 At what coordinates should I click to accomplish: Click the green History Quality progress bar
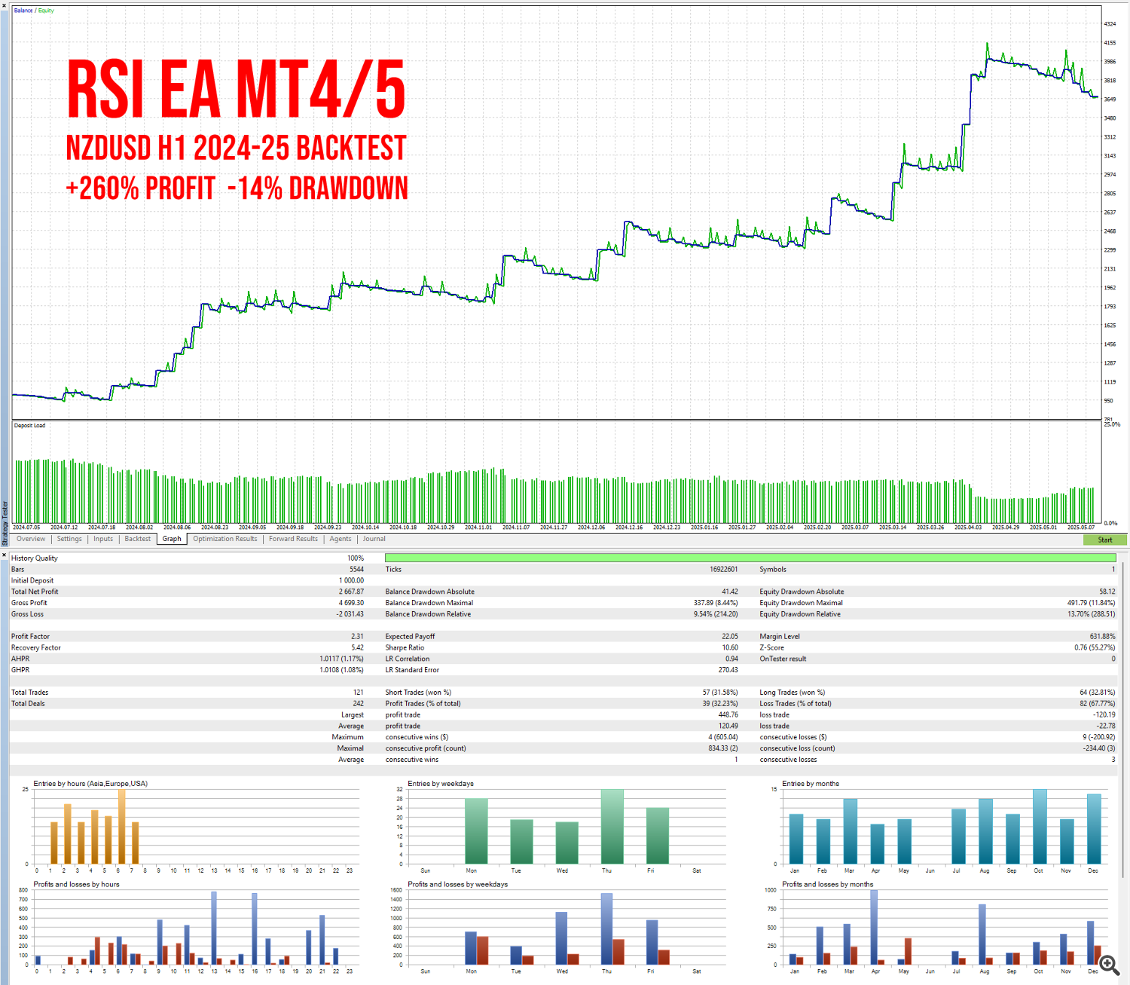750,558
